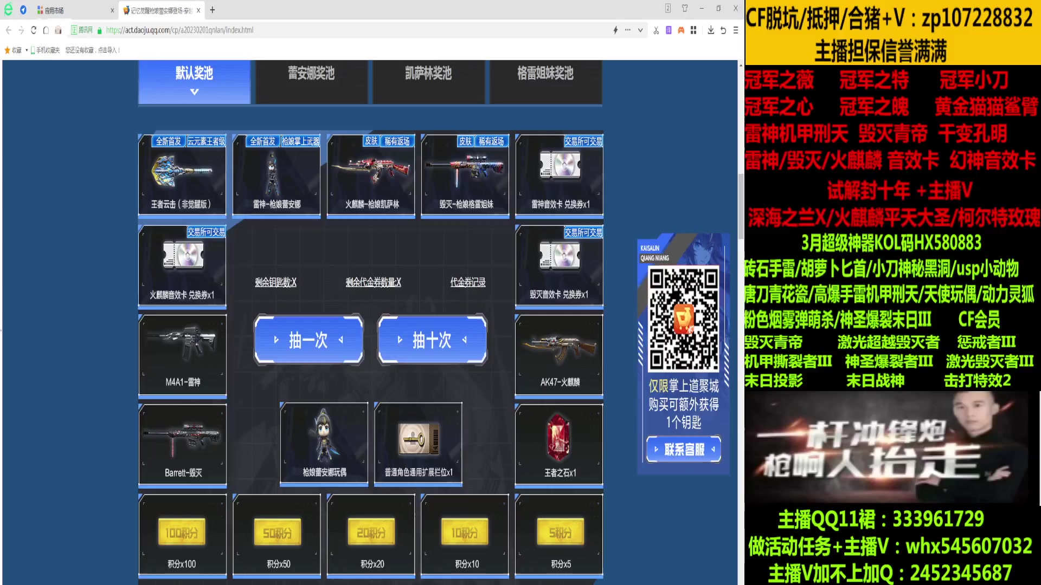Click the lightning speed mode icon
1041x585 pixels.
tap(615, 30)
